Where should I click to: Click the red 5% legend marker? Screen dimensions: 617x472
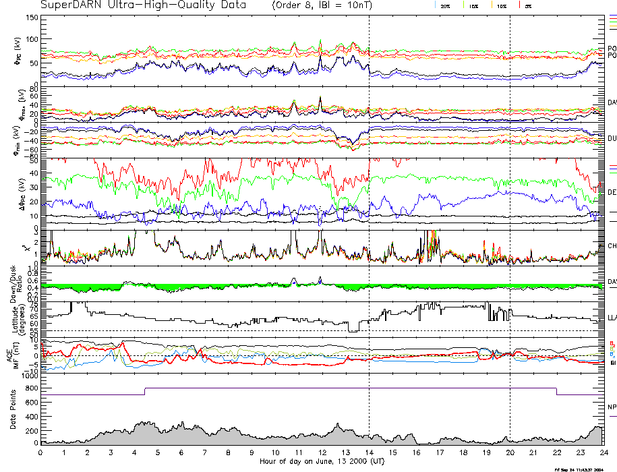click(x=521, y=5)
